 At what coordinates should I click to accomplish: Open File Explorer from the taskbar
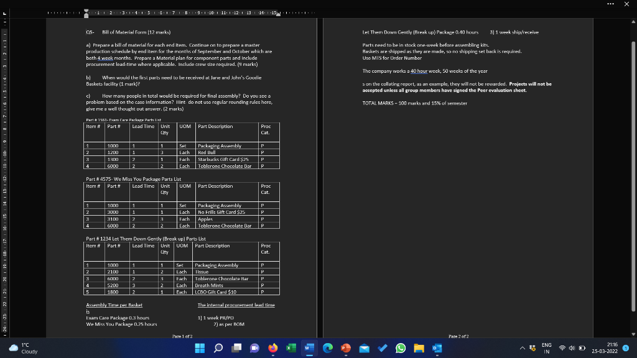419,348
